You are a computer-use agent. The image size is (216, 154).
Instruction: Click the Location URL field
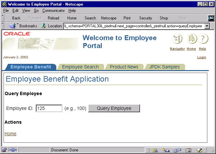click(134, 26)
